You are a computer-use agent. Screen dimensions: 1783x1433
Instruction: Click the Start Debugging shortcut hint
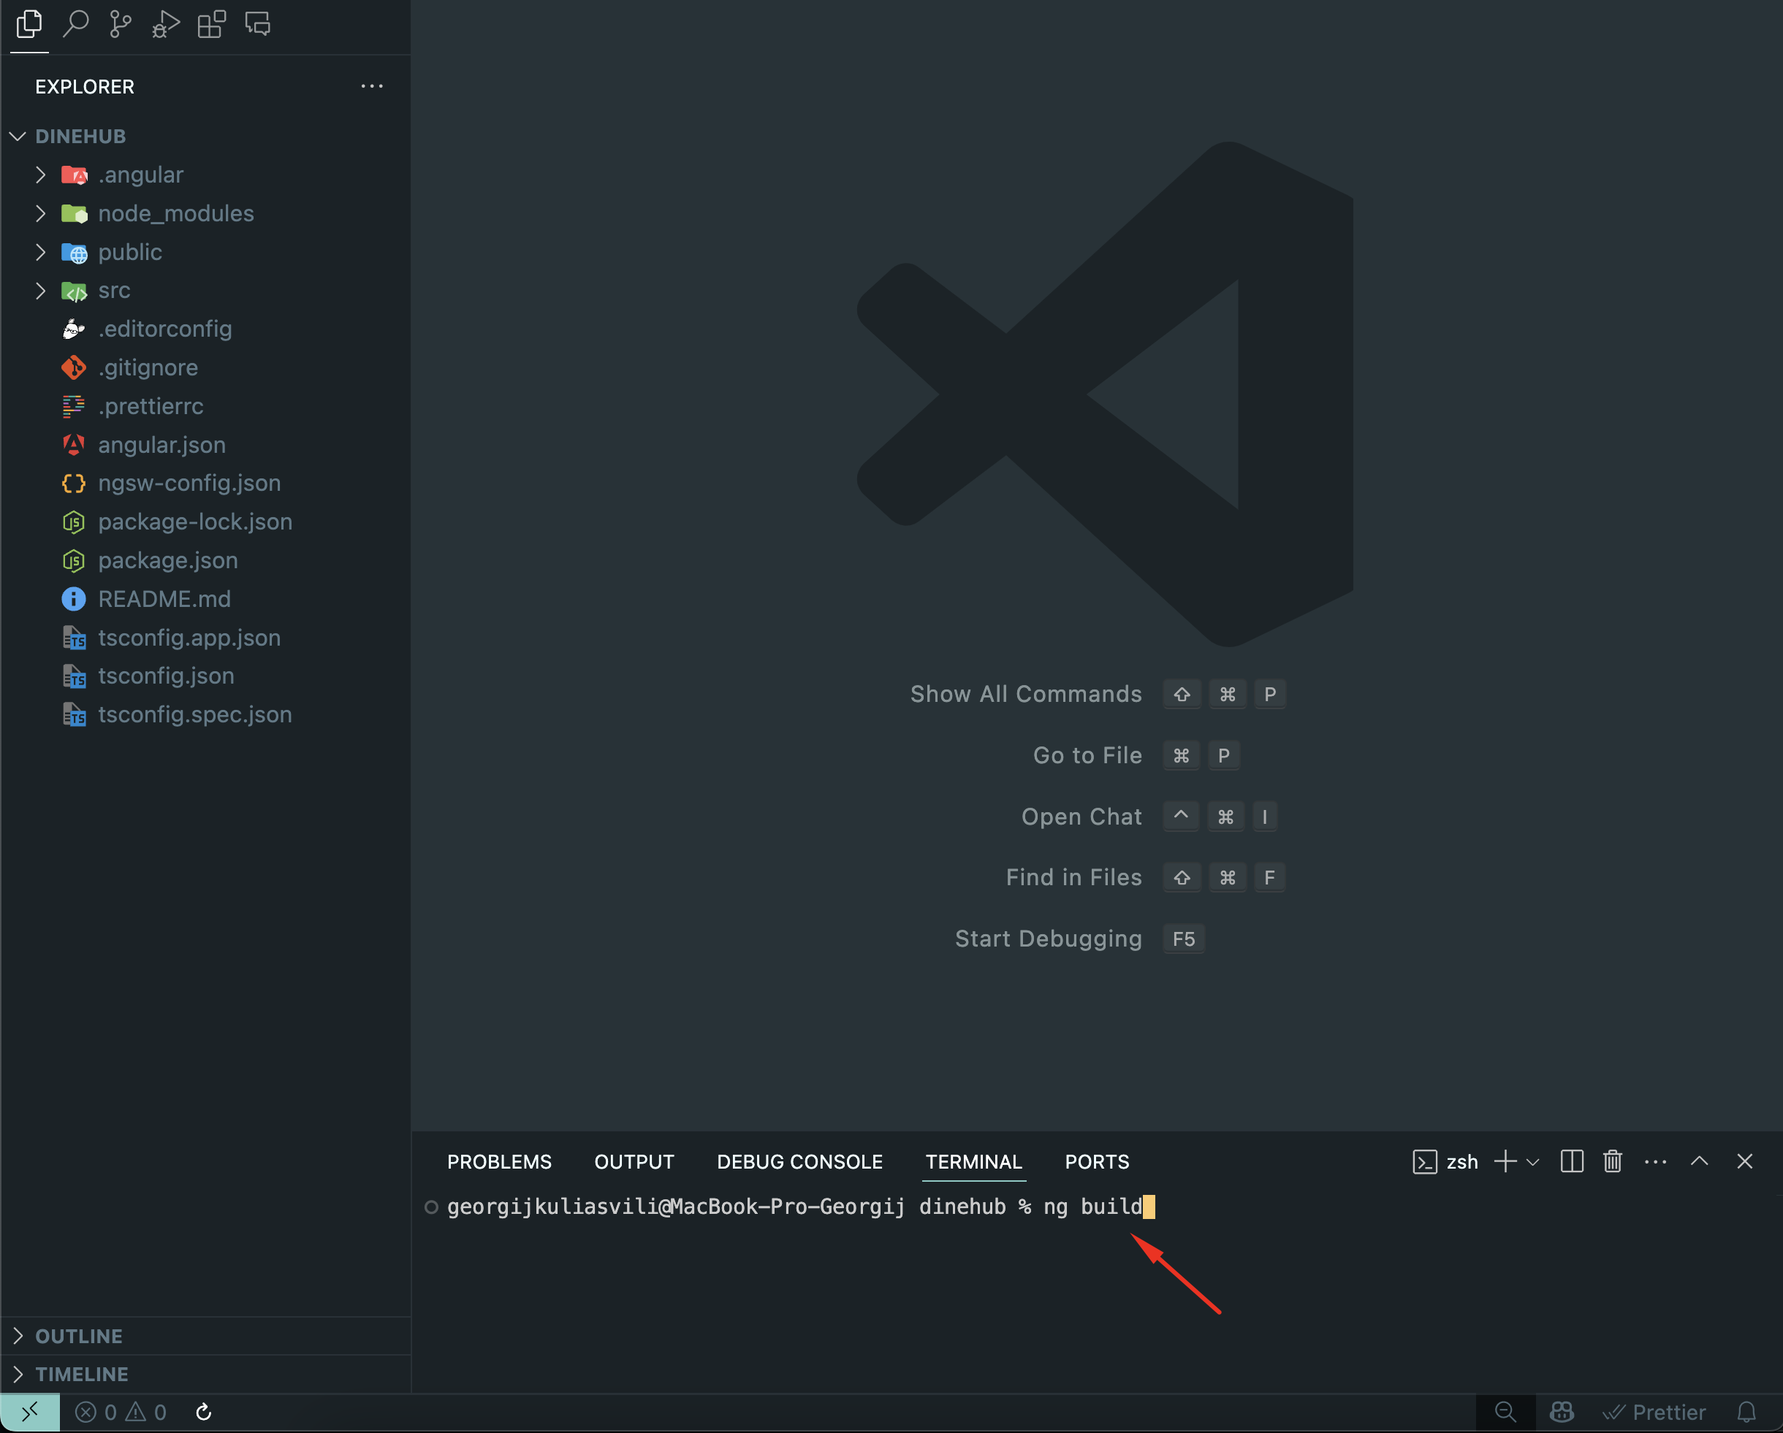tap(1079, 939)
